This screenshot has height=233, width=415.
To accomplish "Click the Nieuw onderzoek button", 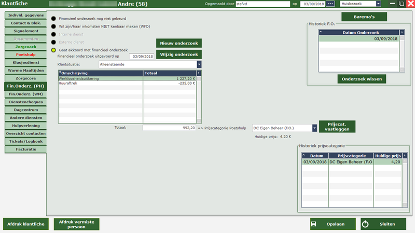I will click(178, 43).
